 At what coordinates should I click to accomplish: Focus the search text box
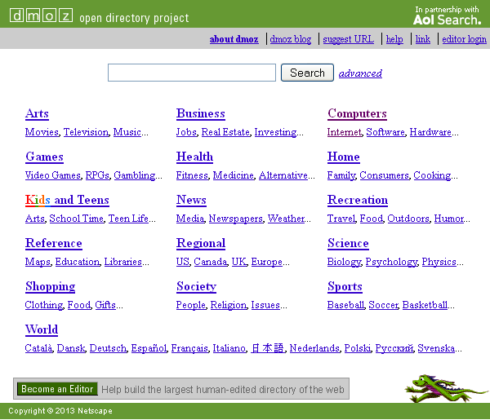tap(192, 73)
